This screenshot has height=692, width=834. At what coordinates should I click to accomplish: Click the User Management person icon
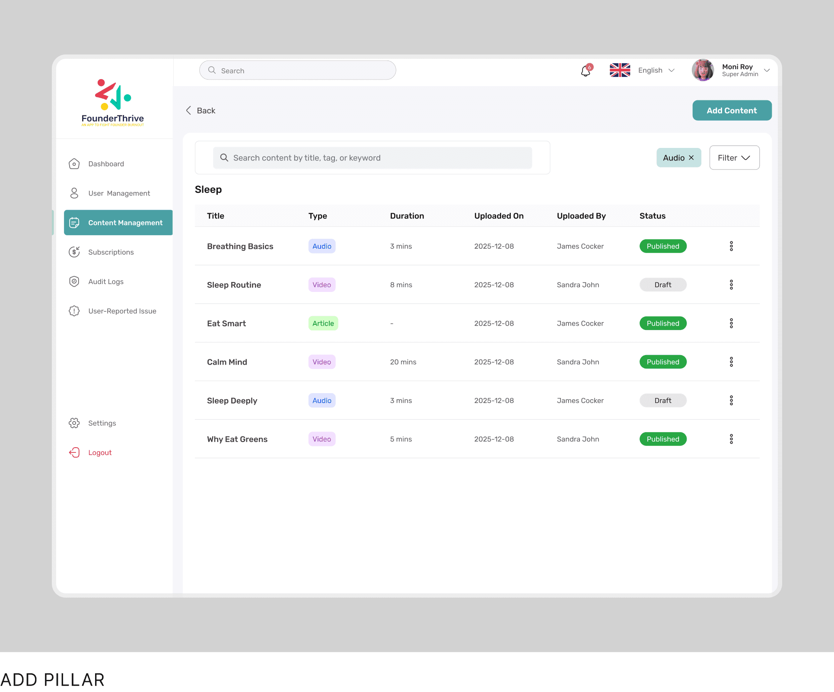74,193
